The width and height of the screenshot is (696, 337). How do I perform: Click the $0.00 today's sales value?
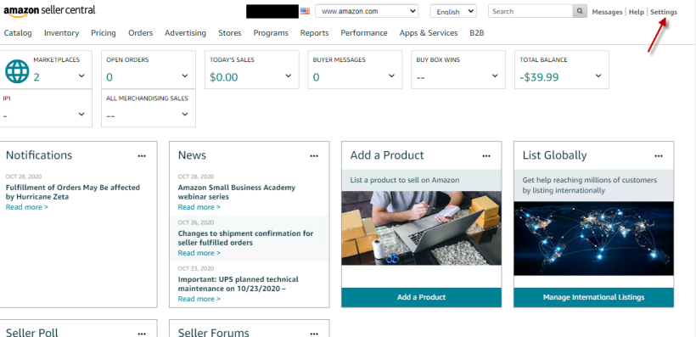point(224,77)
